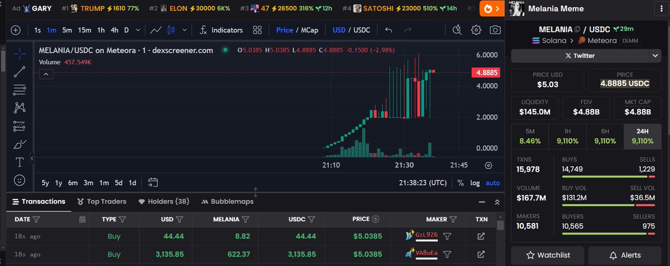This screenshot has height=266, width=670.
Task: Expand the Twitter links dropdown
Action: 655,56
